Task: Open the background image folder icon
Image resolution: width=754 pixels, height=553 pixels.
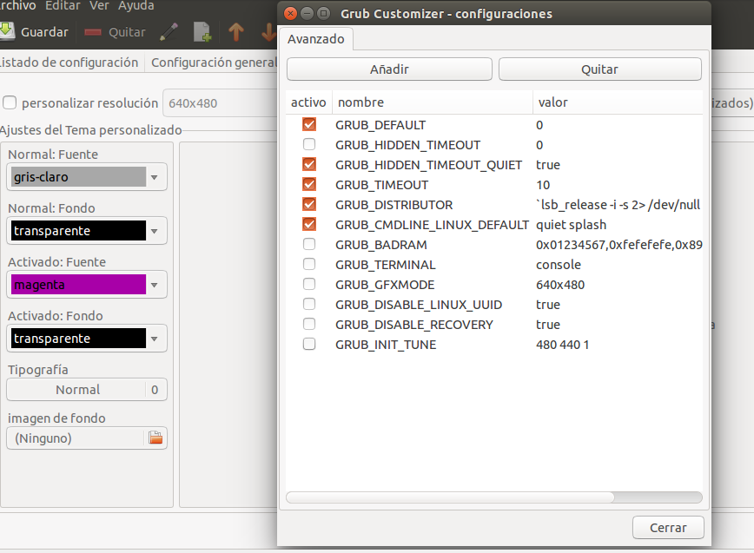Action: pyautogui.click(x=155, y=438)
